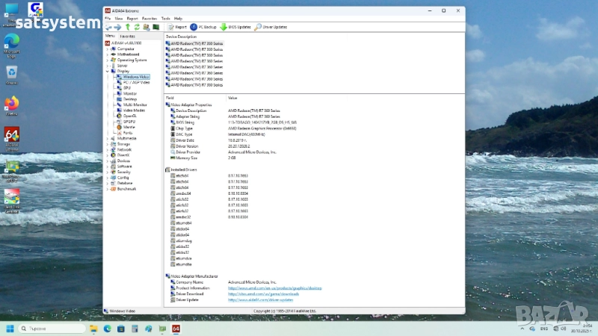598x336 pixels.
Task: Switch to the Favorites tab
Action: (x=128, y=36)
